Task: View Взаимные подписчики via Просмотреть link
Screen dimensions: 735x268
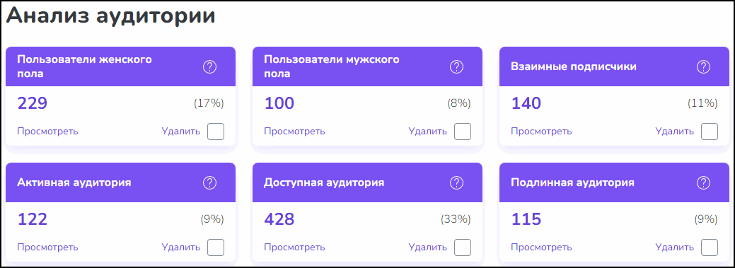Action: coord(541,132)
